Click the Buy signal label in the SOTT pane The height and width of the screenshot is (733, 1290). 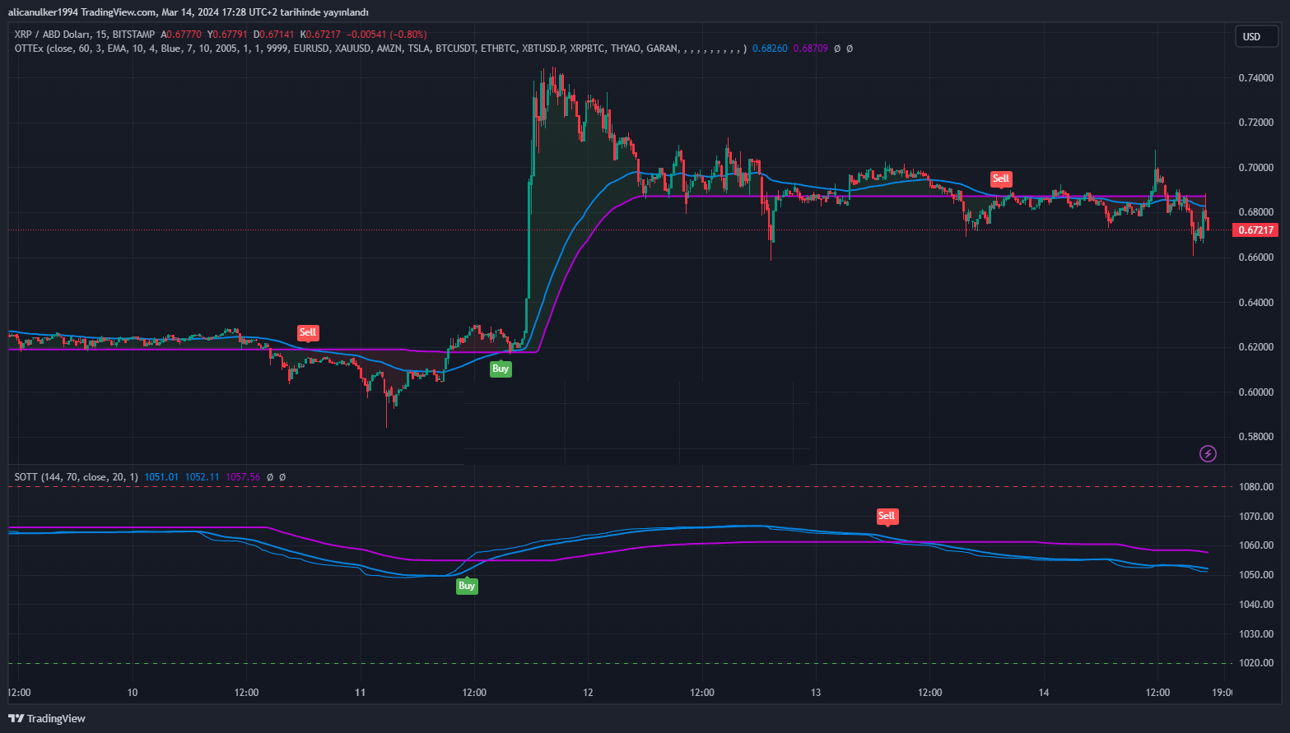click(x=467, y=586)
